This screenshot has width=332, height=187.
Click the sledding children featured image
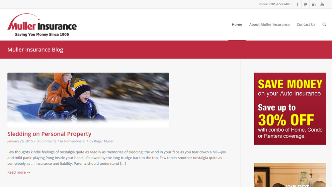(88, 100)
